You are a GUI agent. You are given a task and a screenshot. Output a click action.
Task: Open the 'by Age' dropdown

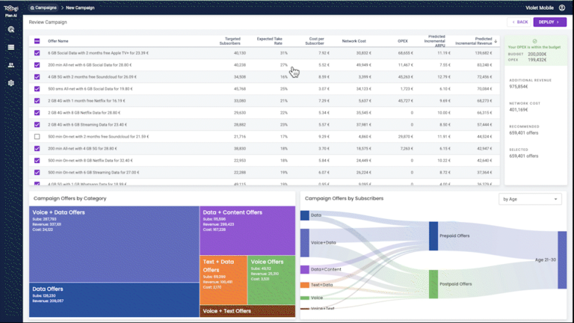pyautogui.click(x=530, y=199)
